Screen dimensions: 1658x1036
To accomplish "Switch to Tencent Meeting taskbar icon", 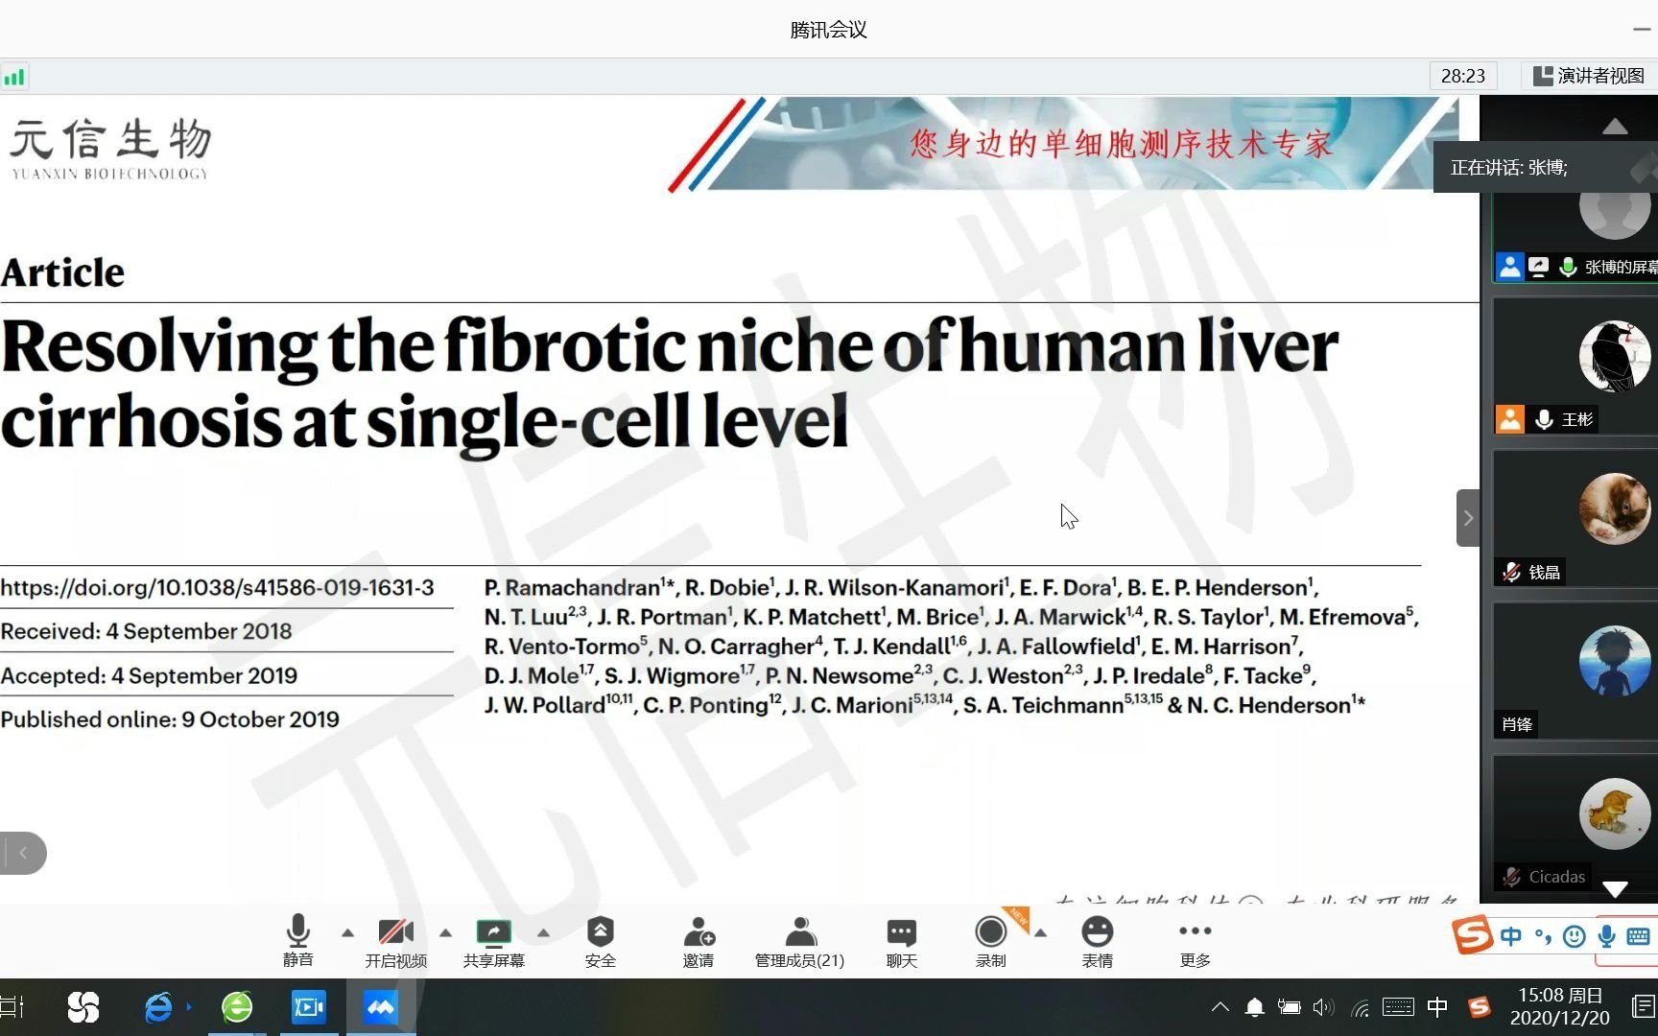I will tap(381, 1007).
